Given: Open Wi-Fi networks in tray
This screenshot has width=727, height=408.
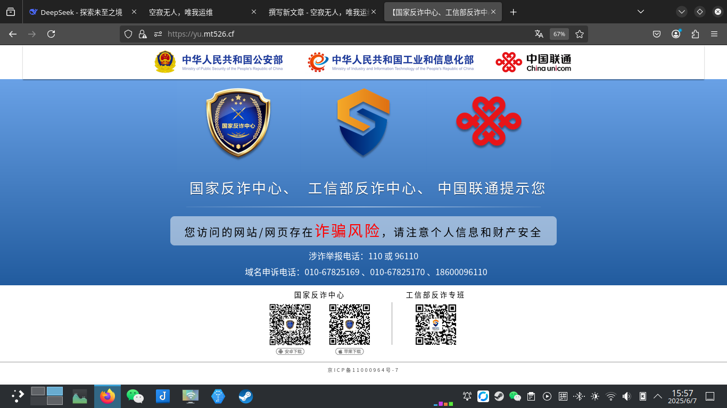Looking at the screenshot, I should [611, 396].
